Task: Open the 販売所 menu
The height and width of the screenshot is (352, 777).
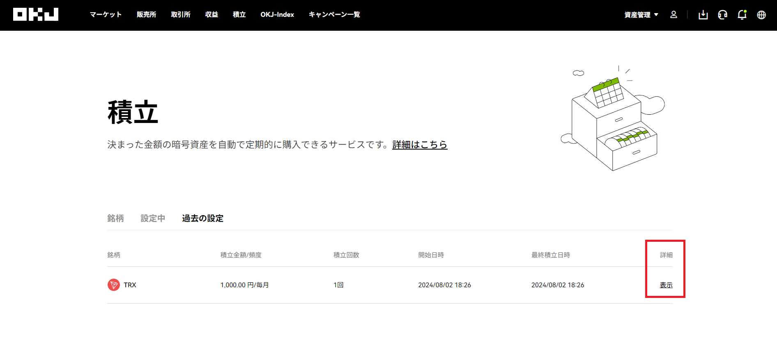Action: (x=146, y=14)
